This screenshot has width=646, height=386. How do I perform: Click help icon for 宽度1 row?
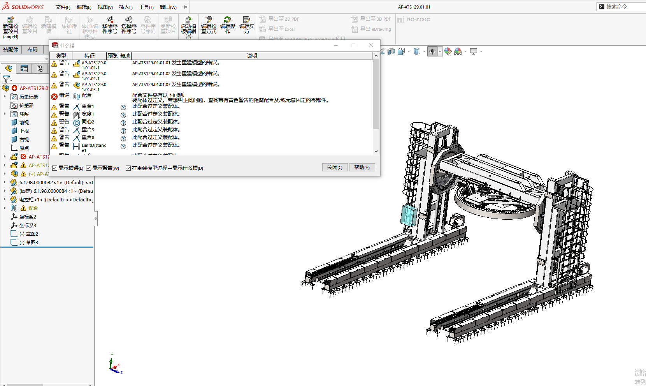pyautogui.click(x=123, y=115)
